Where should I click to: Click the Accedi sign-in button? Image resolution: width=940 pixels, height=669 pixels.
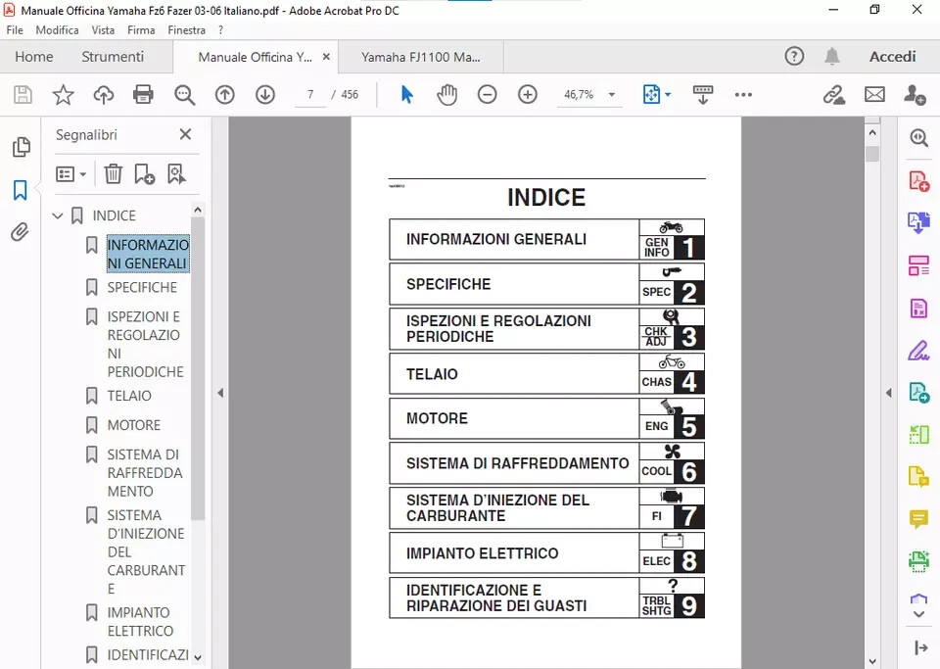pos(893,57)
